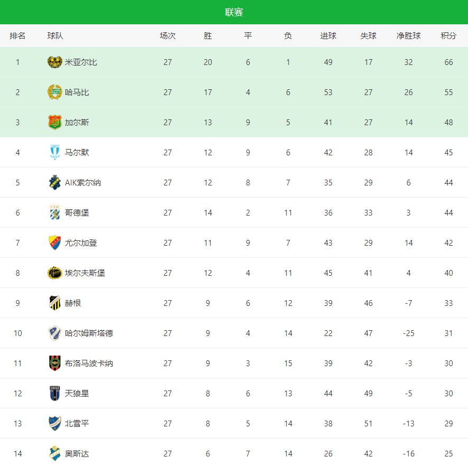Open the 哈尔姆斯塔德 team name link
Screen dimensions: 468x466
(89, 333)
